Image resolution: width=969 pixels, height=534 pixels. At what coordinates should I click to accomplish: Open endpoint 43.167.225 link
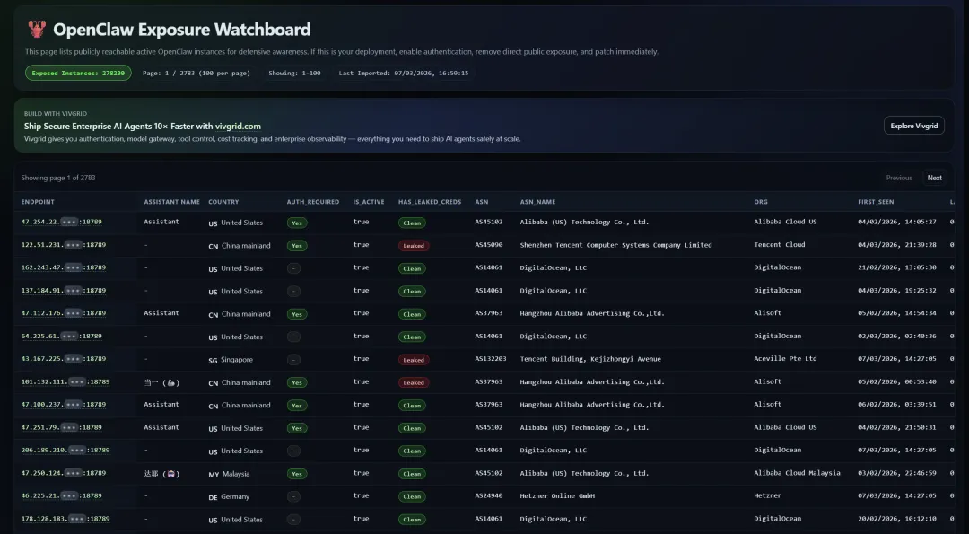tap(63, 359)
